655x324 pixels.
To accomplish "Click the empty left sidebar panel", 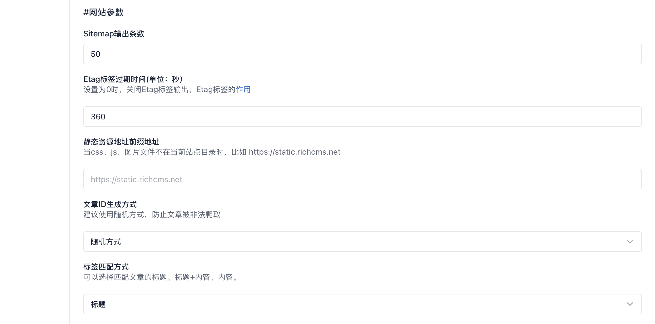I will tap(34, 162).
